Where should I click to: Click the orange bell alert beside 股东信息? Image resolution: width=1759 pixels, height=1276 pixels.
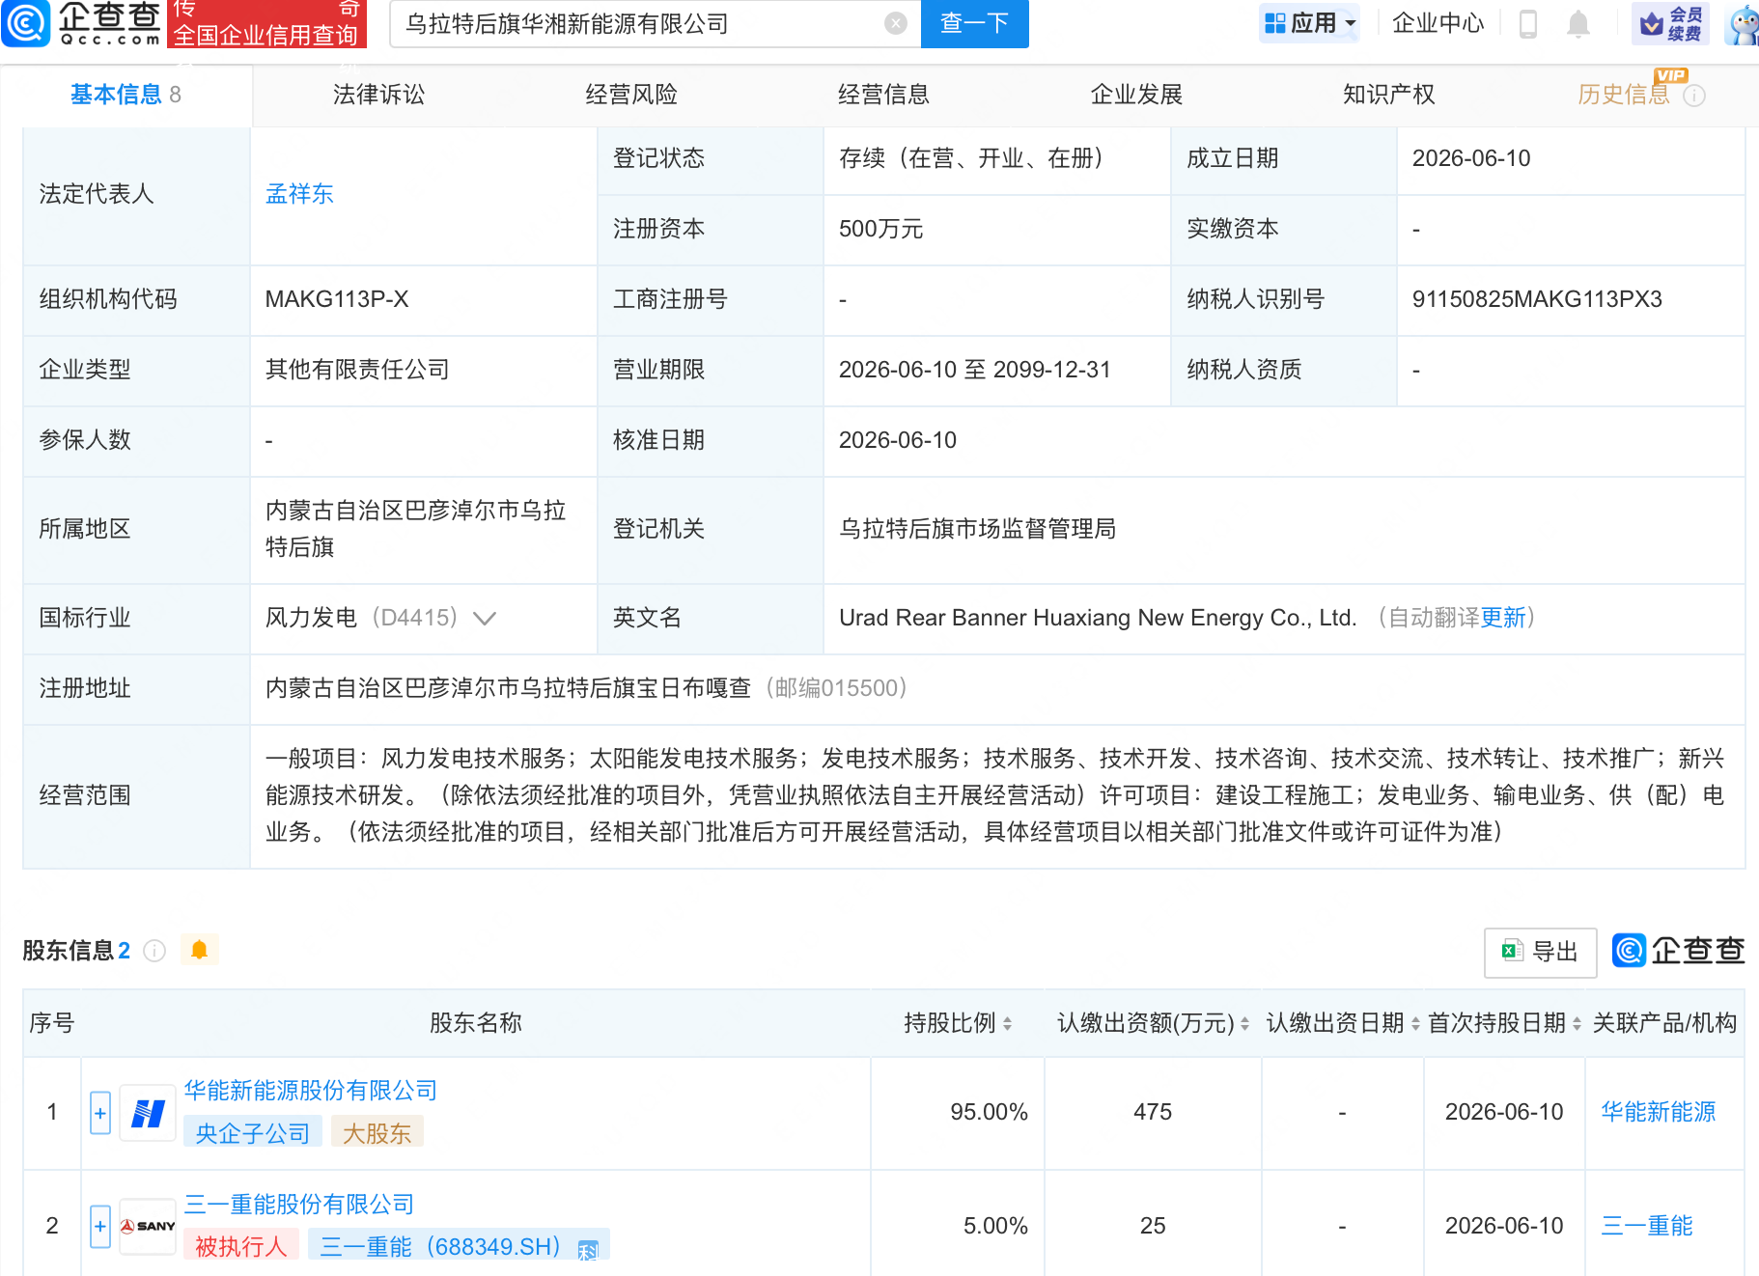(x=200, y=950)
